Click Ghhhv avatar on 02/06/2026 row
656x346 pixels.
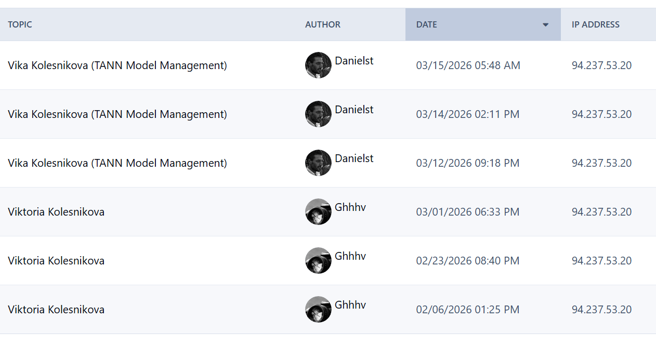(x=318, y=310)
